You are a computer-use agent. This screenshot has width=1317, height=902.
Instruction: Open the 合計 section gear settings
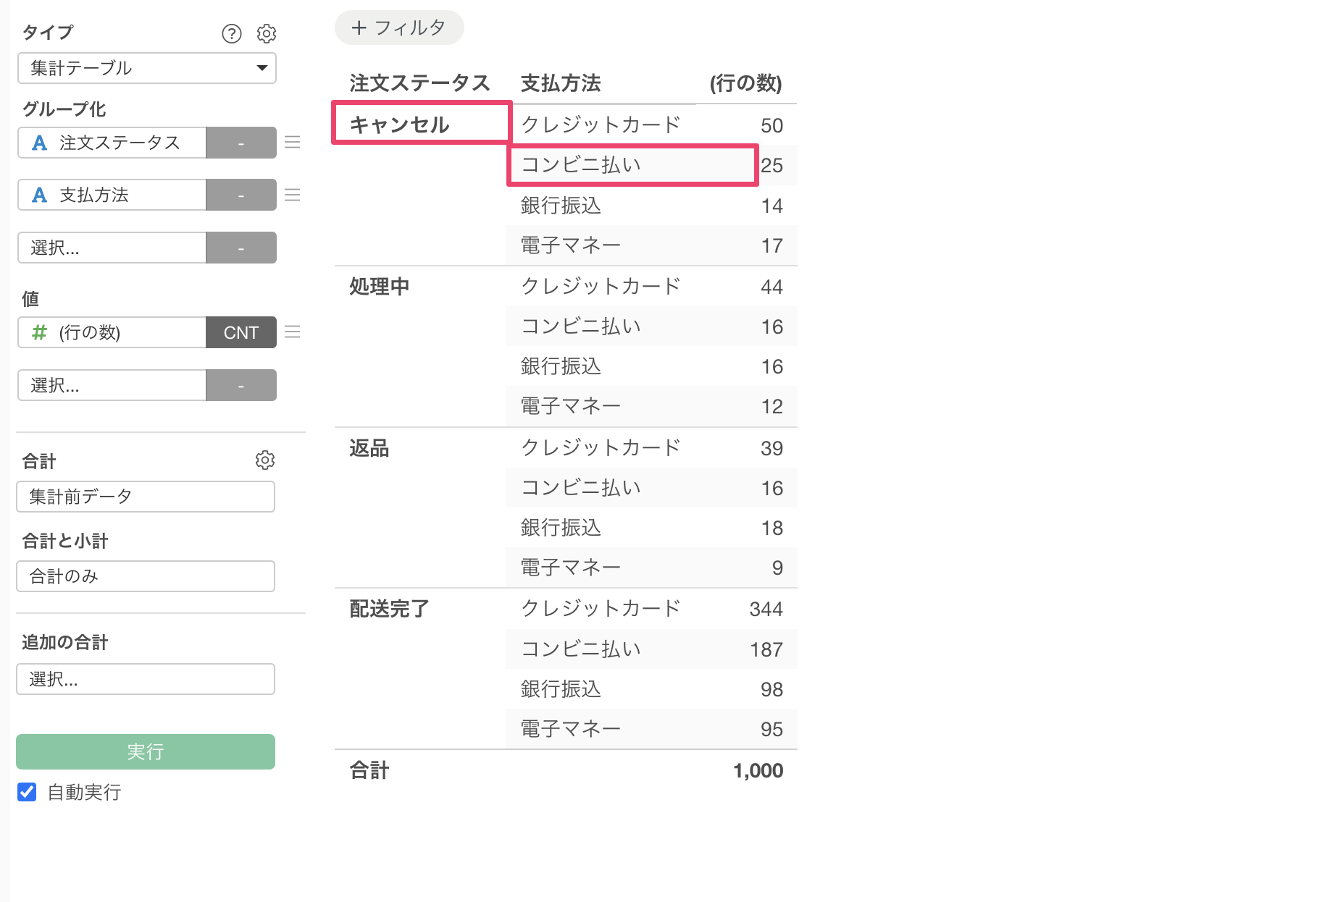265,460
